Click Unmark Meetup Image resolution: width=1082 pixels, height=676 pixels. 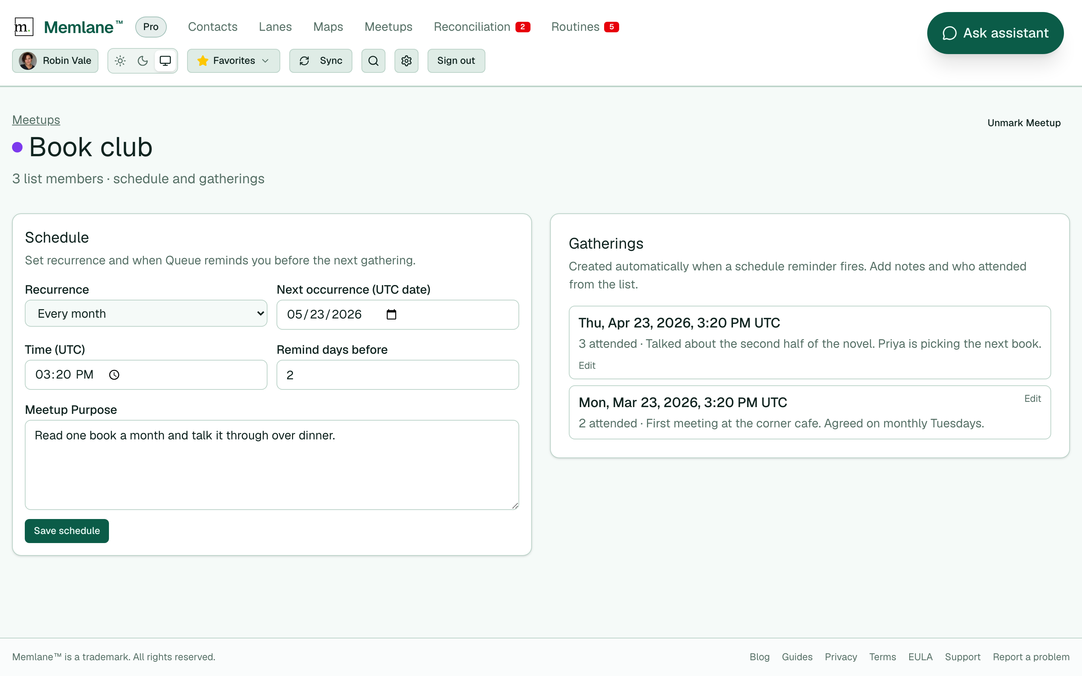point(1024,123)
